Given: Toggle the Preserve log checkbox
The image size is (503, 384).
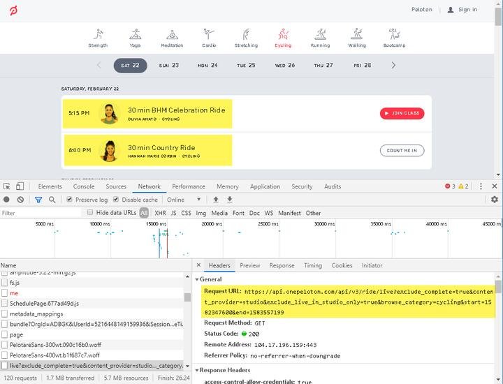Looking at the screenshot, I should click(x=69, y=200).
